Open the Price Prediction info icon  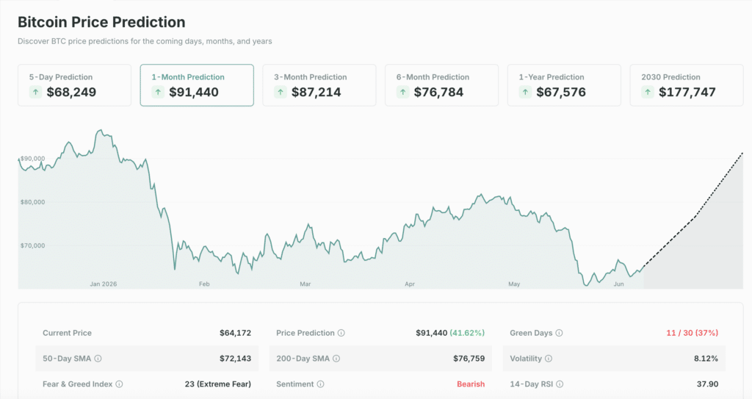[341, 333]
